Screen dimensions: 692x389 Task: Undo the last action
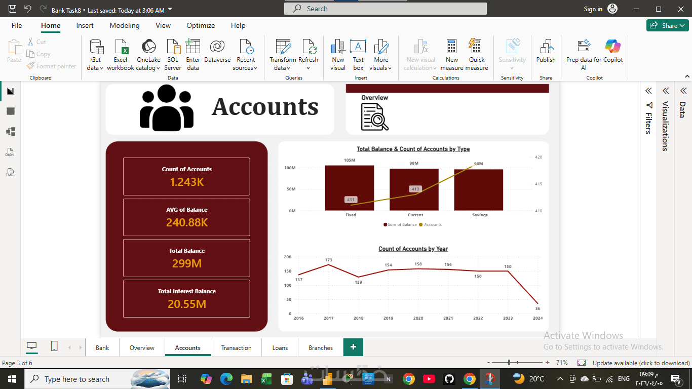pyautogui.click(x=27, y=9)
